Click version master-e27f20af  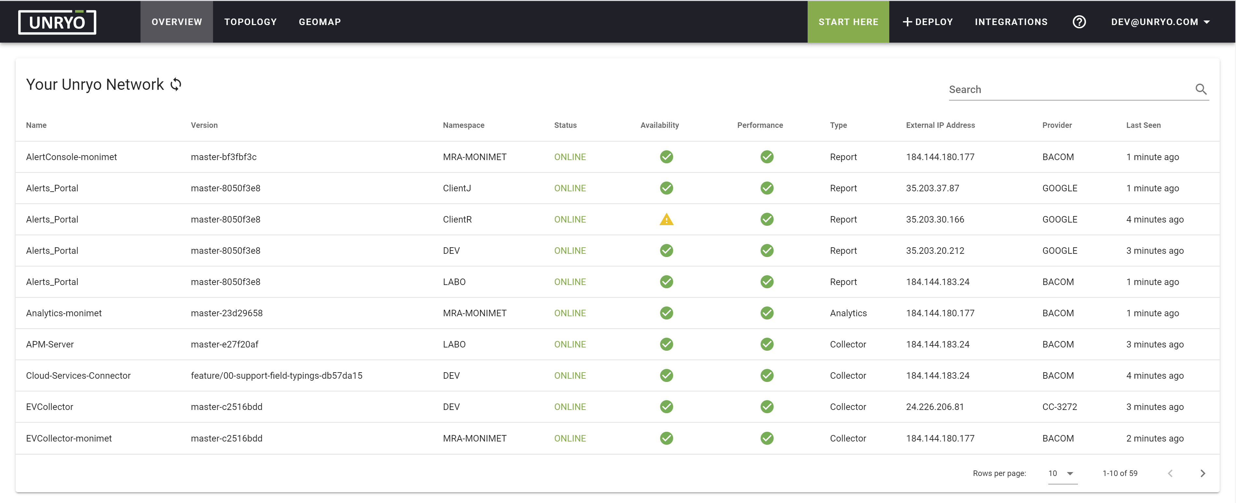click(224, 344)
